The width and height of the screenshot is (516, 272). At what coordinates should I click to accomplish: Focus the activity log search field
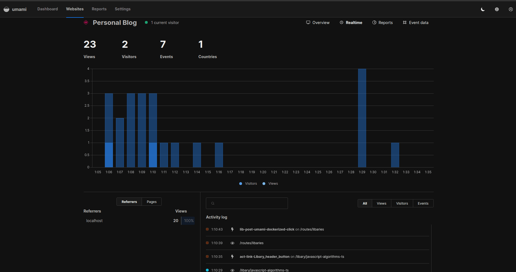click(247, 203)
